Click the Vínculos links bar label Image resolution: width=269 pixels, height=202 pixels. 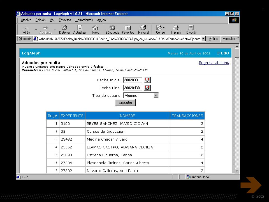point(229,39)
